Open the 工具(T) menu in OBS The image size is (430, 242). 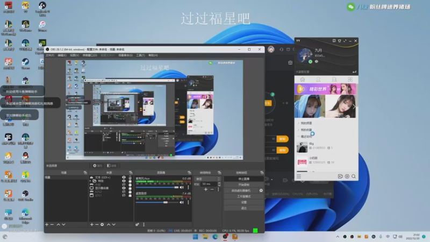click(140, 55)
